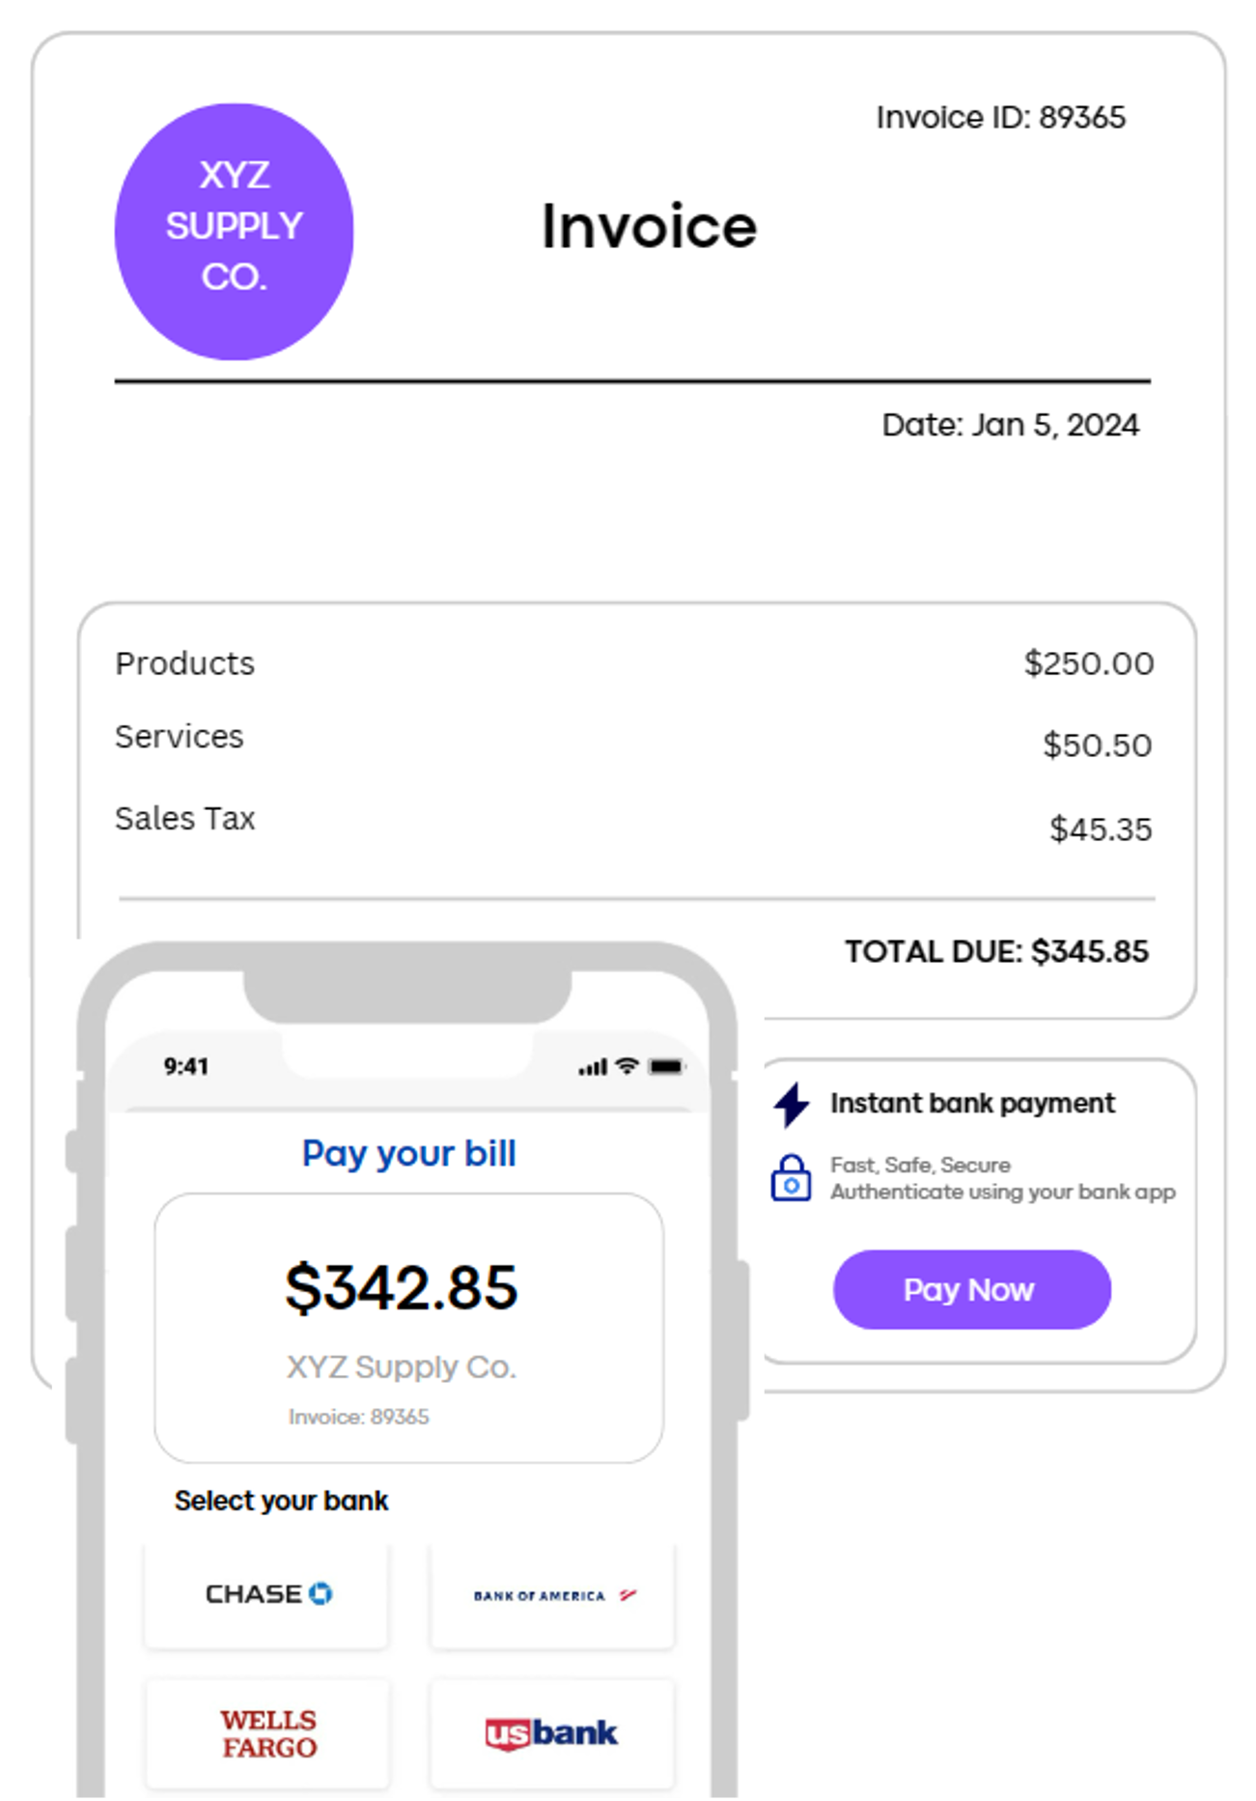
Task: Tap the 9:41 clock on phone
Action: coord(186,1066)
